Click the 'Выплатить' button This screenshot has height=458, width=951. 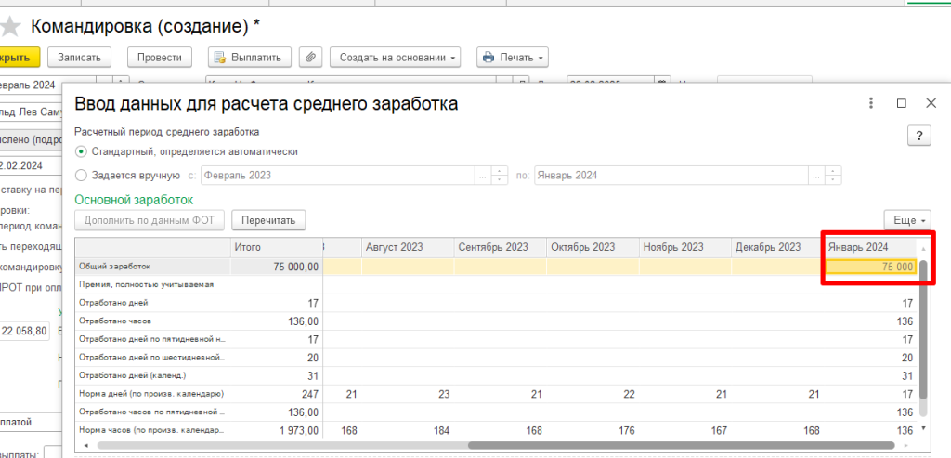click(x=249, y=58)
